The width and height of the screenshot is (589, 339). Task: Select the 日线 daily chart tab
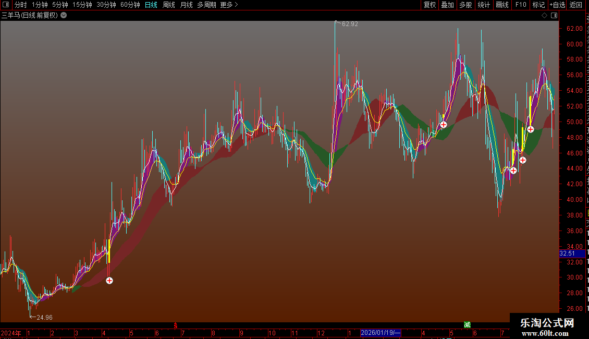(151, 5)
